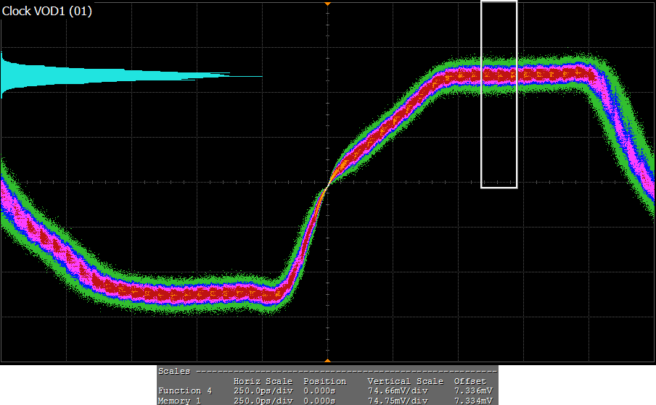Click the bottom orange time reference marker
The image size is (656, 405).
pos(328,359)
